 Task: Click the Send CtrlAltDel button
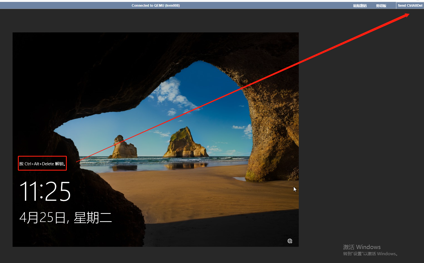(410, 6)
